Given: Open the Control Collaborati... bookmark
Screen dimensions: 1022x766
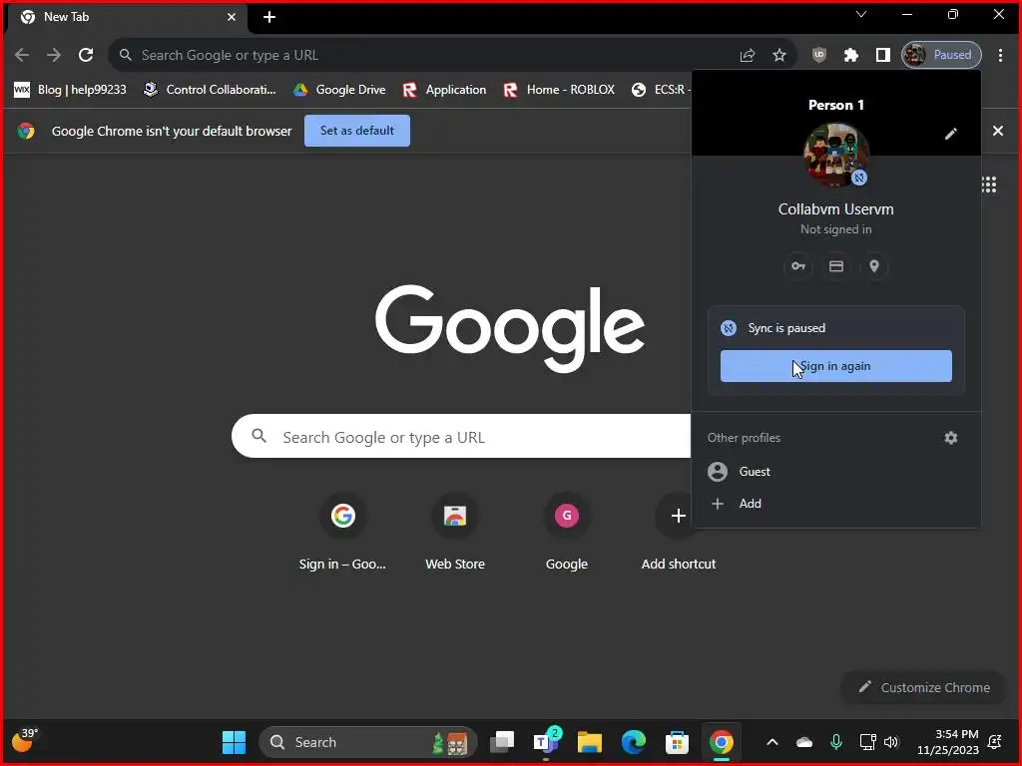Looking at the screenshot, I should pos(210,90).
